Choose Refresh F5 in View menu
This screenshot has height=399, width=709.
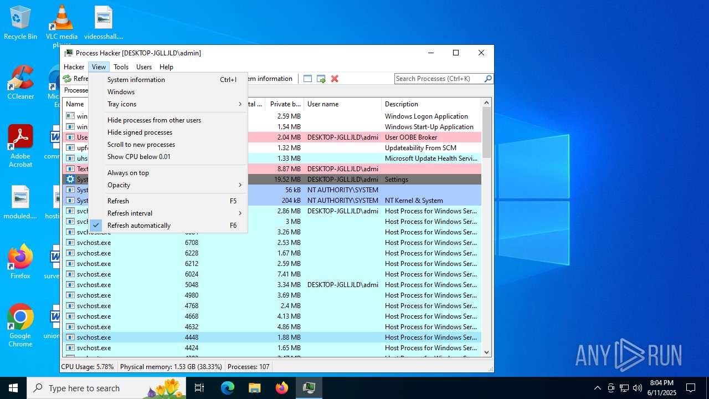click(168, 201)
